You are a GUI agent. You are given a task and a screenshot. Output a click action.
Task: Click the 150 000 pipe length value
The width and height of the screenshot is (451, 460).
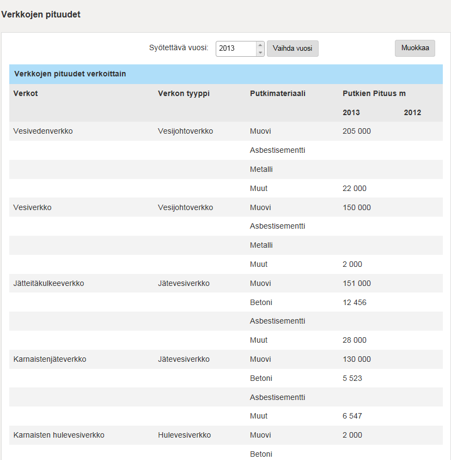(x=357, y=207)
